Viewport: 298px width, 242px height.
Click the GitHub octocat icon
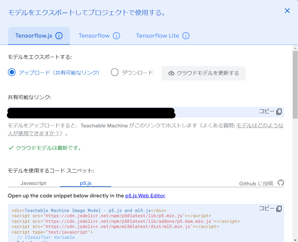(280, 183)
